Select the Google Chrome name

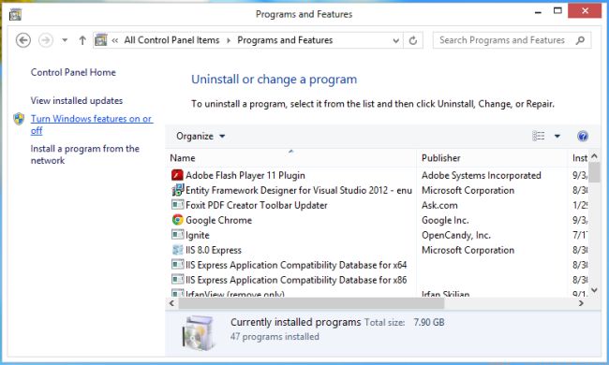(218, 220)
